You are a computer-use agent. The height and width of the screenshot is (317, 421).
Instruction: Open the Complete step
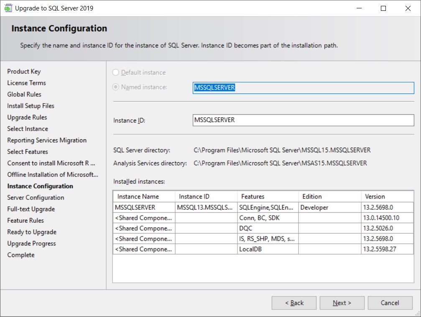click(x=21, y=255)
